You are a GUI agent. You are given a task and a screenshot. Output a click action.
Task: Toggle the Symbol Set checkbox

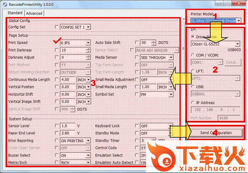coord(137,94)
